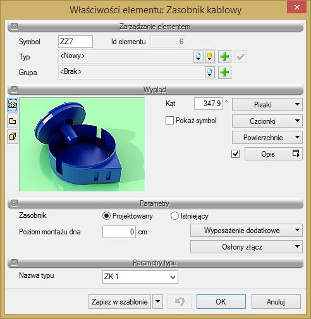Viewport: 311px width, 319px height.
Task: Click the grayed checkmark icon in Typ row
Action: click(241, 56)
